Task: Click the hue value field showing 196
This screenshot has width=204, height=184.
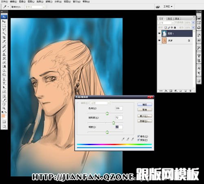Action: pyautogui.click(x=119, y=108)
